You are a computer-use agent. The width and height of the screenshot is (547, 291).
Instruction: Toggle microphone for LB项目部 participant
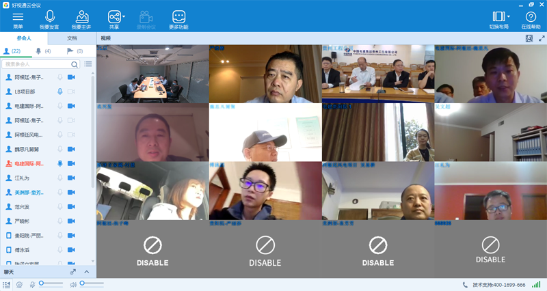(60, 92)
